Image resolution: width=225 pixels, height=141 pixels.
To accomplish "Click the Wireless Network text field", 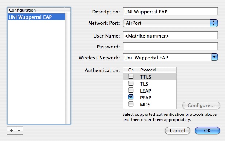I will pyautogui.click(x=167, y=57).
